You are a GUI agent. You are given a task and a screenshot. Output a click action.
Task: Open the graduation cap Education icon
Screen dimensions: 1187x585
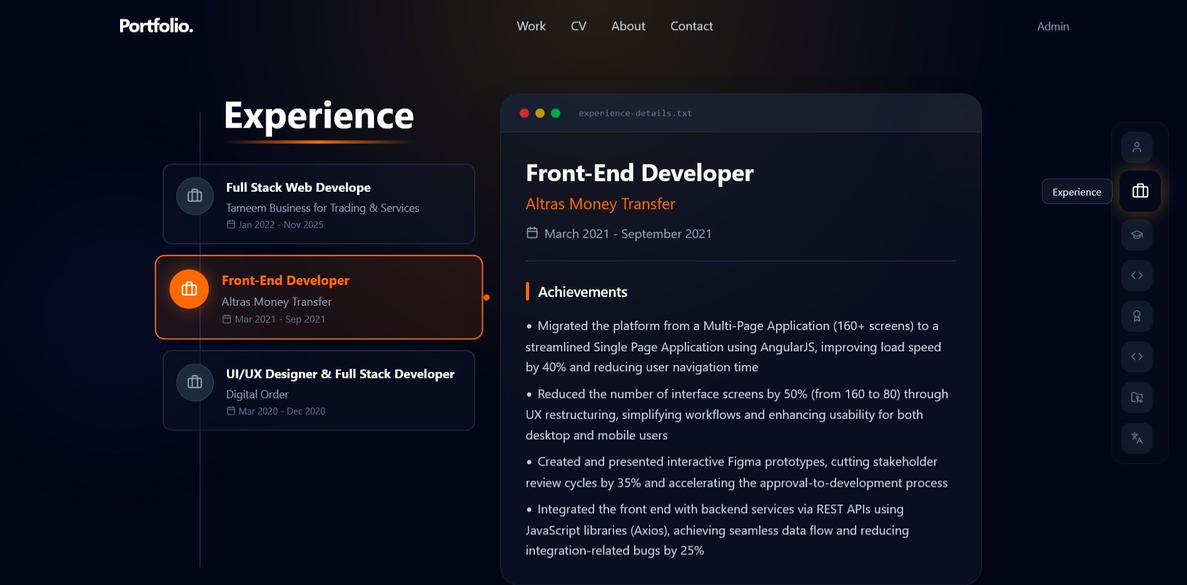coord(1138,235)
